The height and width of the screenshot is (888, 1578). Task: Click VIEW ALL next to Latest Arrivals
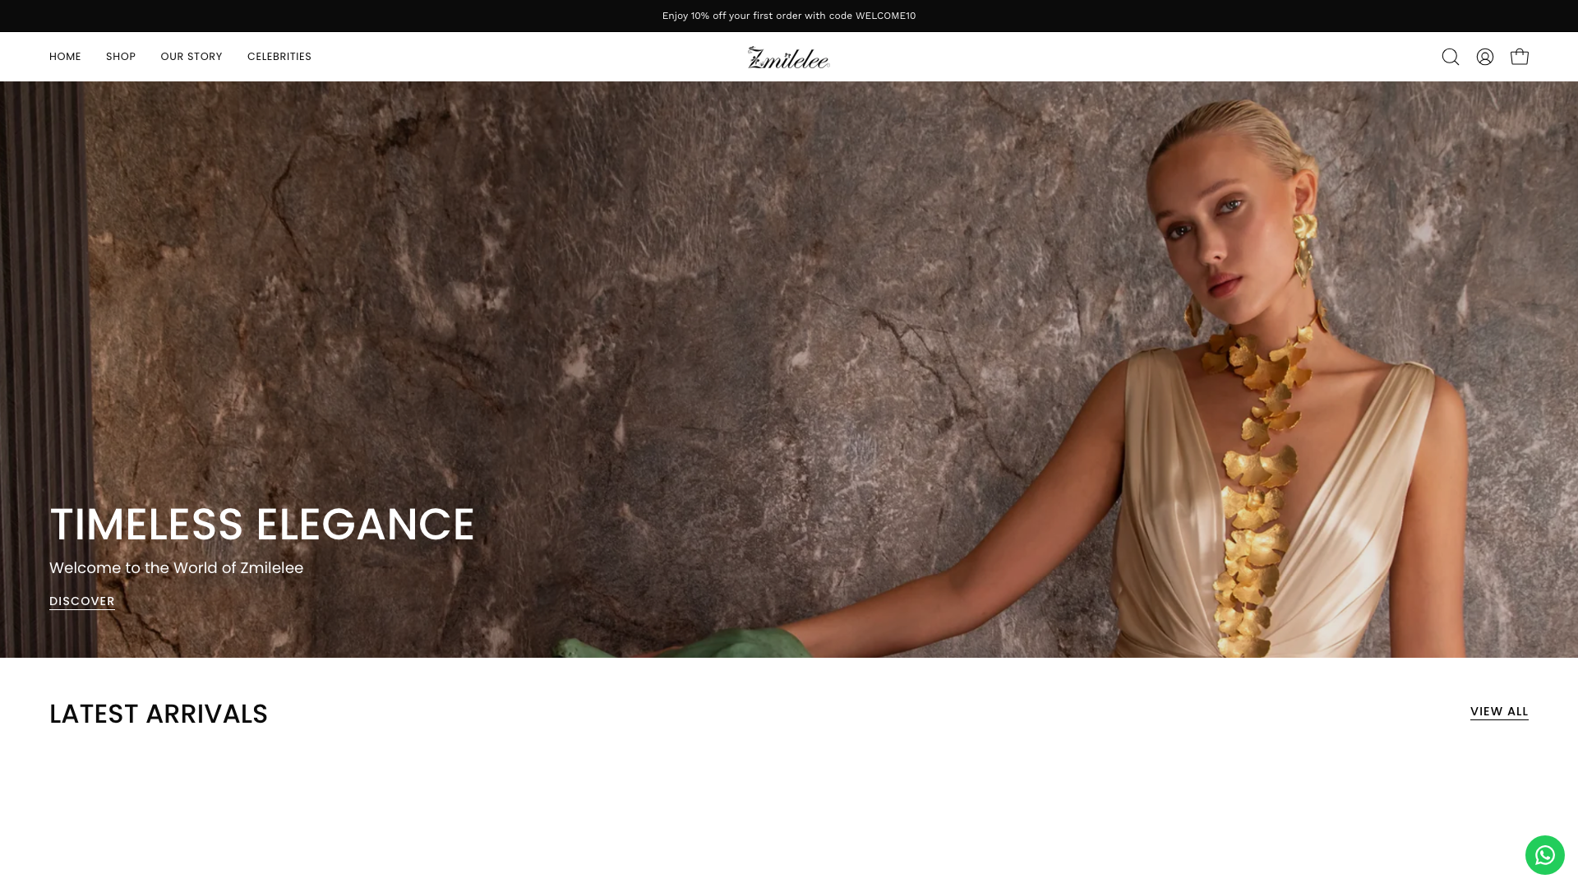pos(1499,711)
